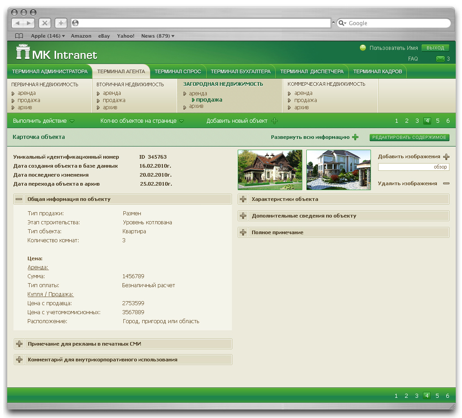Collapse 'Общая информация по объекту' section

pyautogui.click(x=19, y=199)
